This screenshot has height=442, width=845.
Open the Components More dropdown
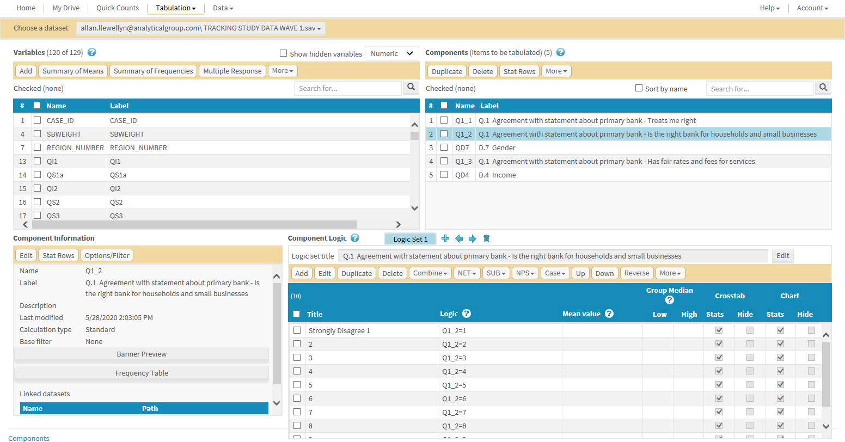(x=556, y=71)
